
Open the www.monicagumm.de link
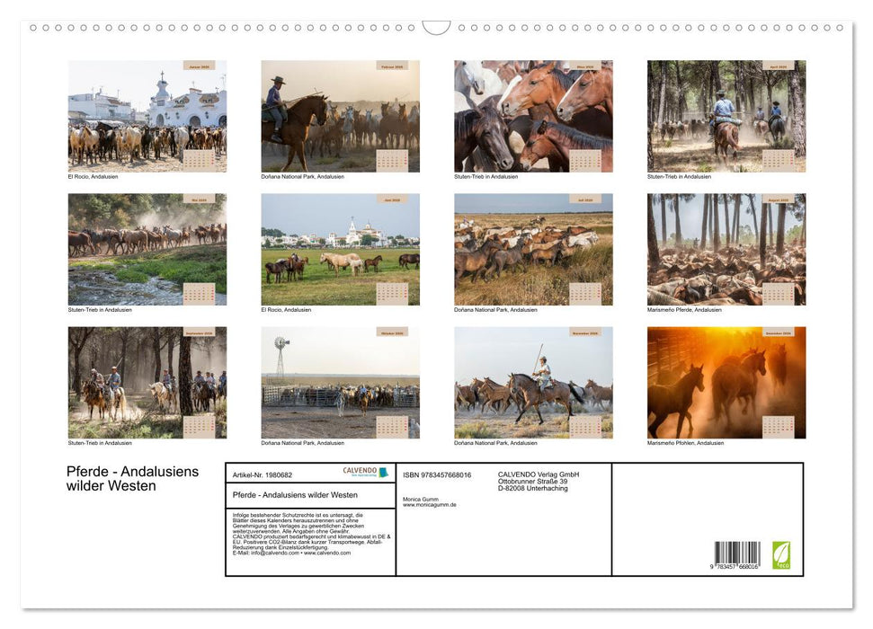coord(429,504)
